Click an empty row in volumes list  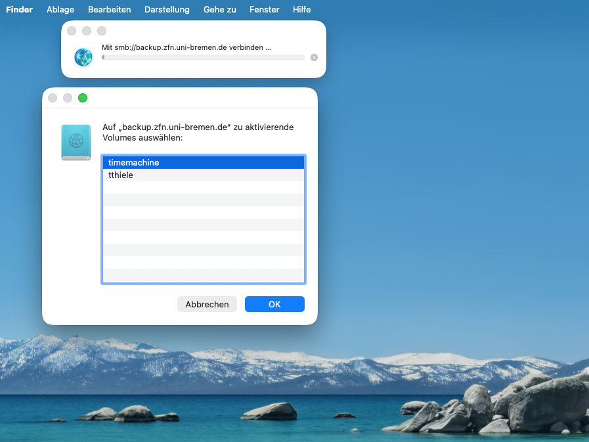click(x=203, y=225)
